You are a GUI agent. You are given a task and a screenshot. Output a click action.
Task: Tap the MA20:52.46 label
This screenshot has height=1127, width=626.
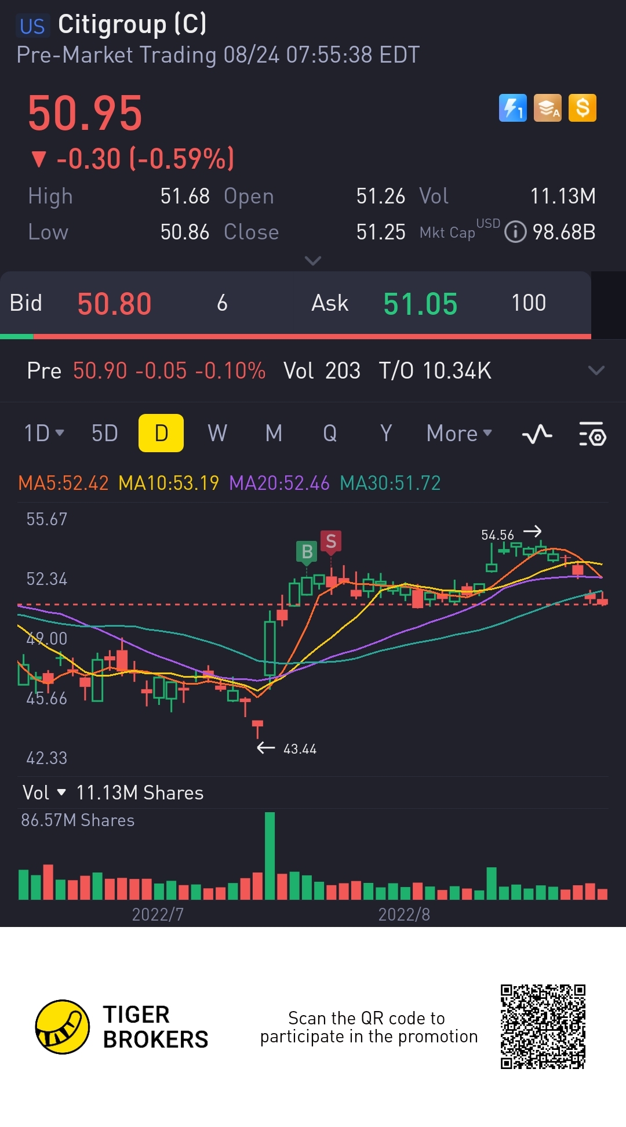279,483
